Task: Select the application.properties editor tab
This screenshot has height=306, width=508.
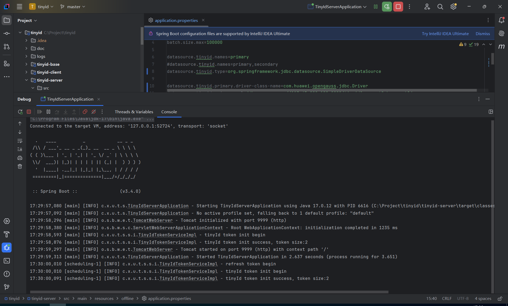Action: point(176,20)
